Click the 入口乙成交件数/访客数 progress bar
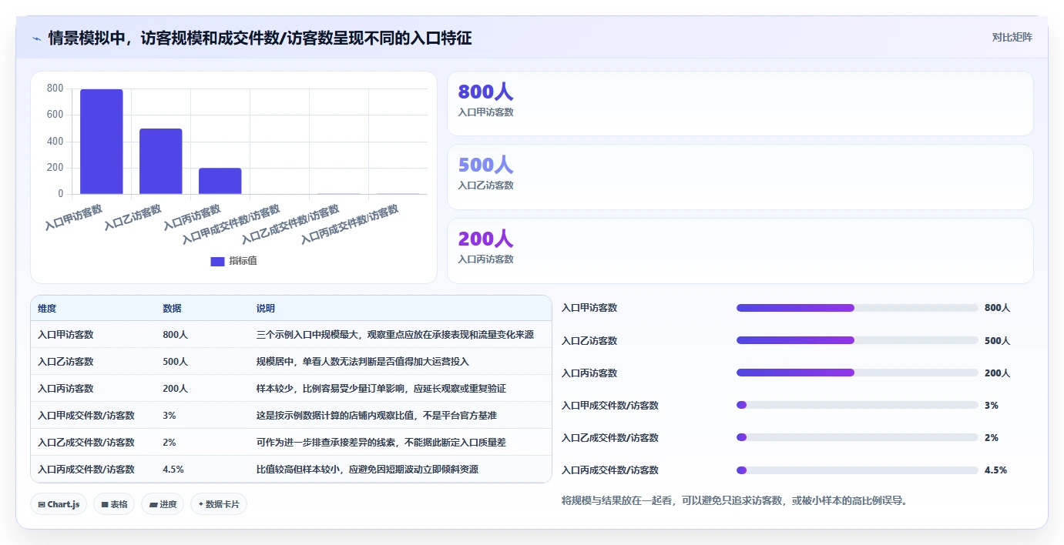Screen dimensions: 1064x545 [858, 437]
